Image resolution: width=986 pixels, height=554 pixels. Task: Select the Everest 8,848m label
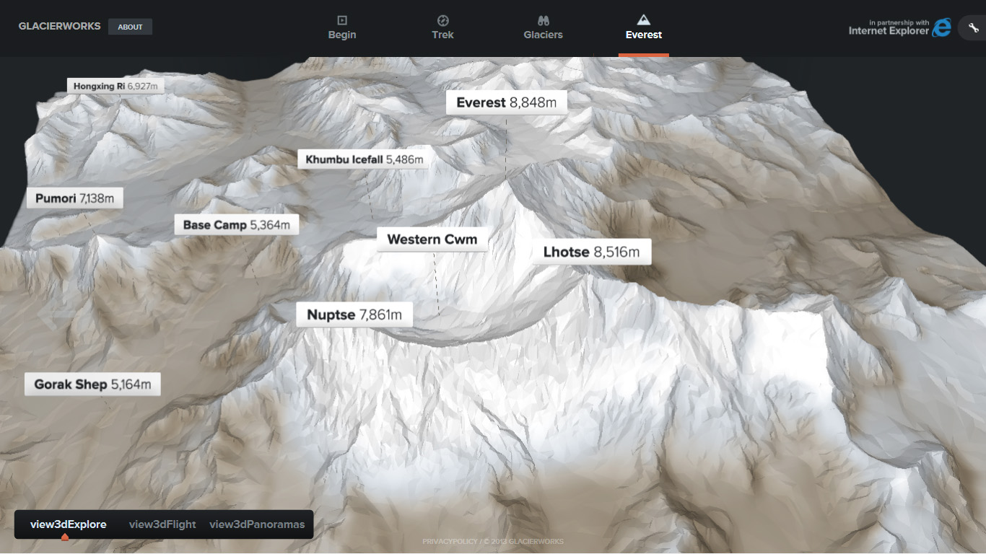click(507, 102)
